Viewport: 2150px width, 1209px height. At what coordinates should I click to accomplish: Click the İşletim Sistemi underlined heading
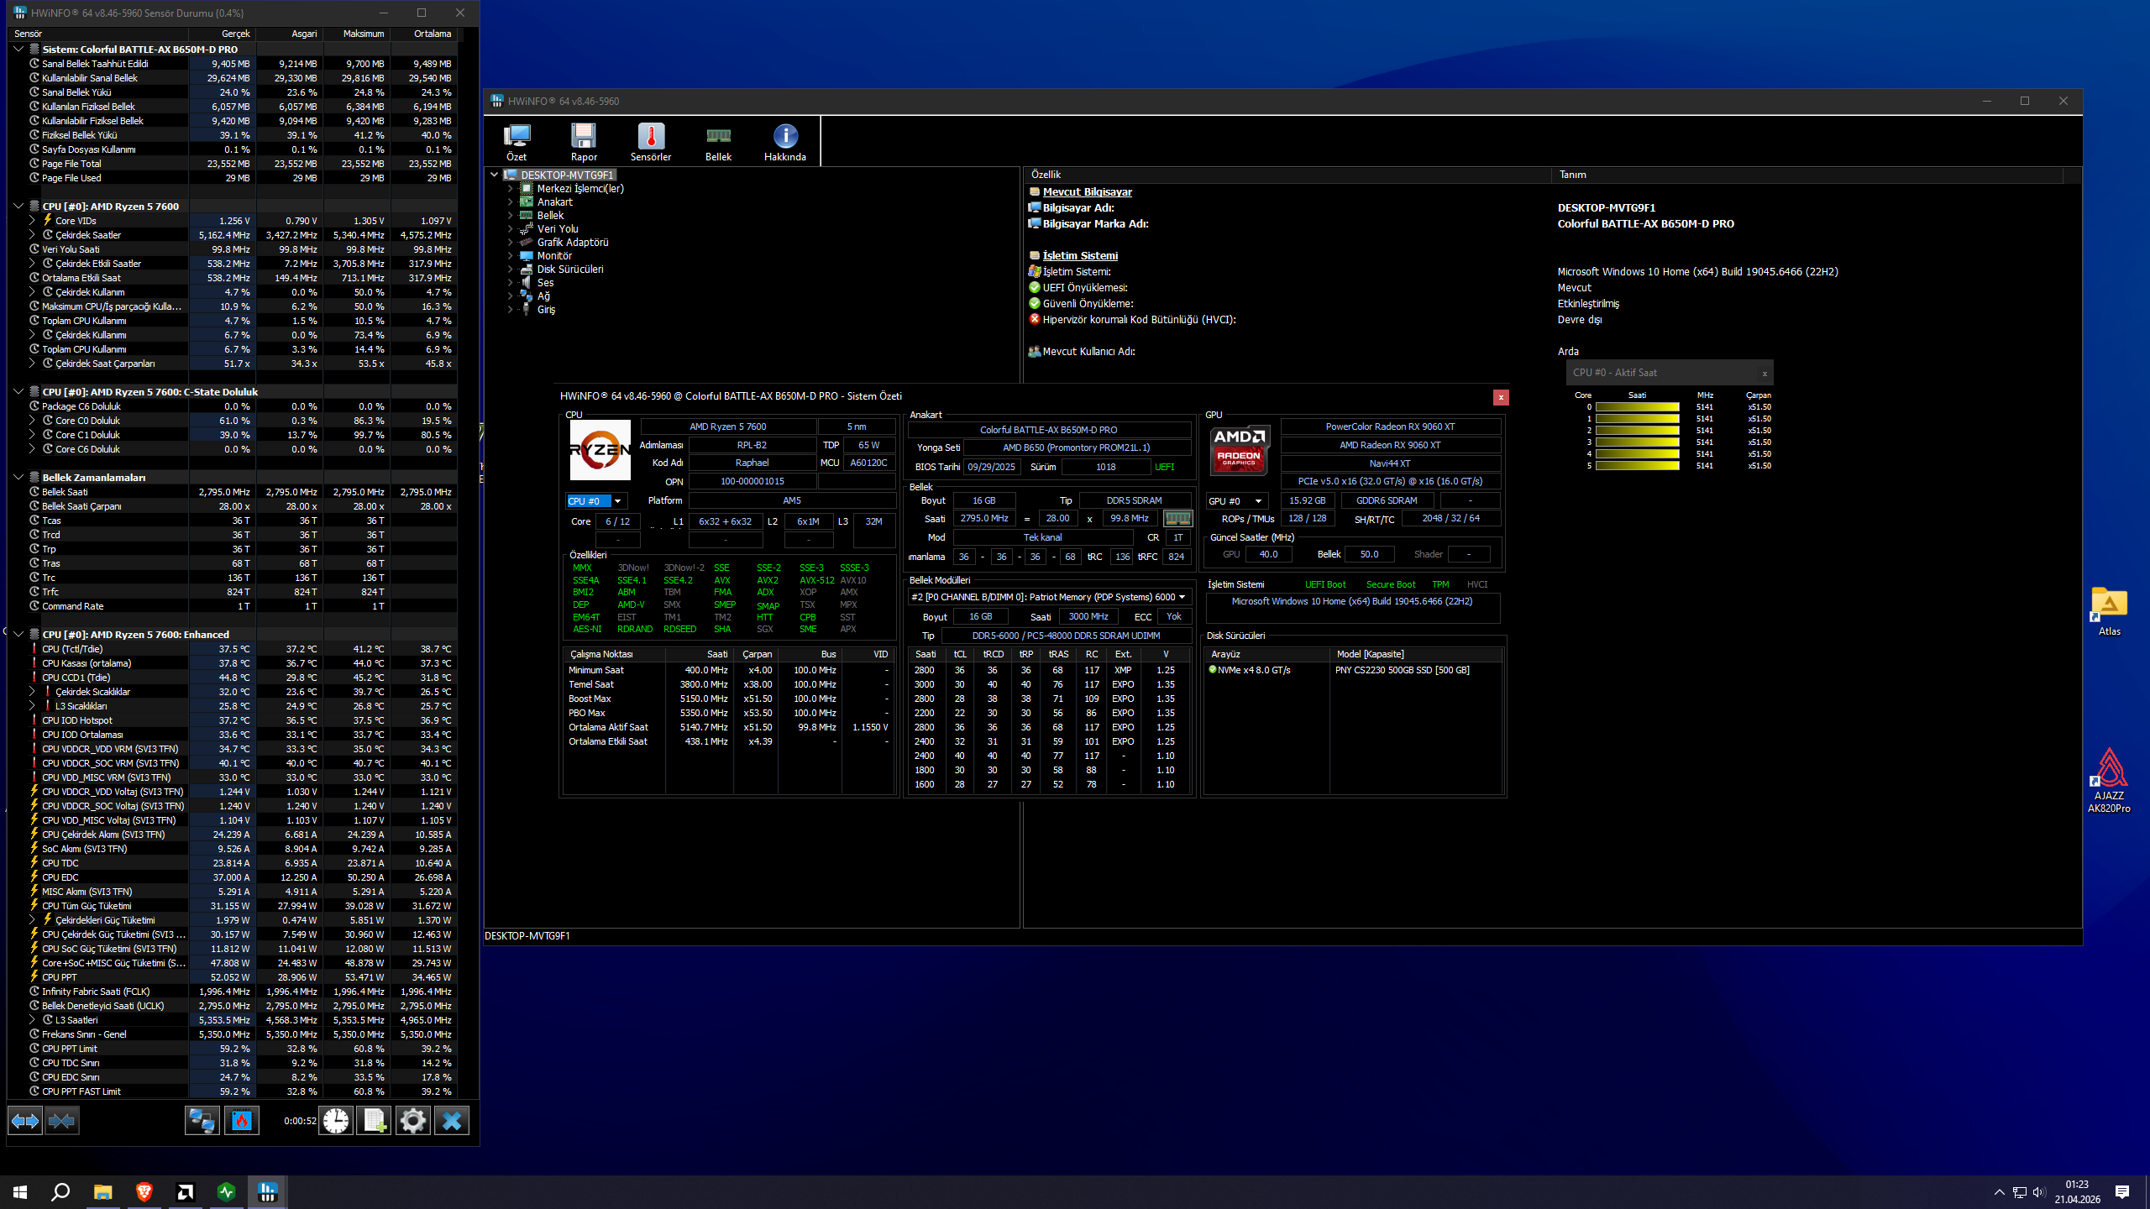[1080, 256]
